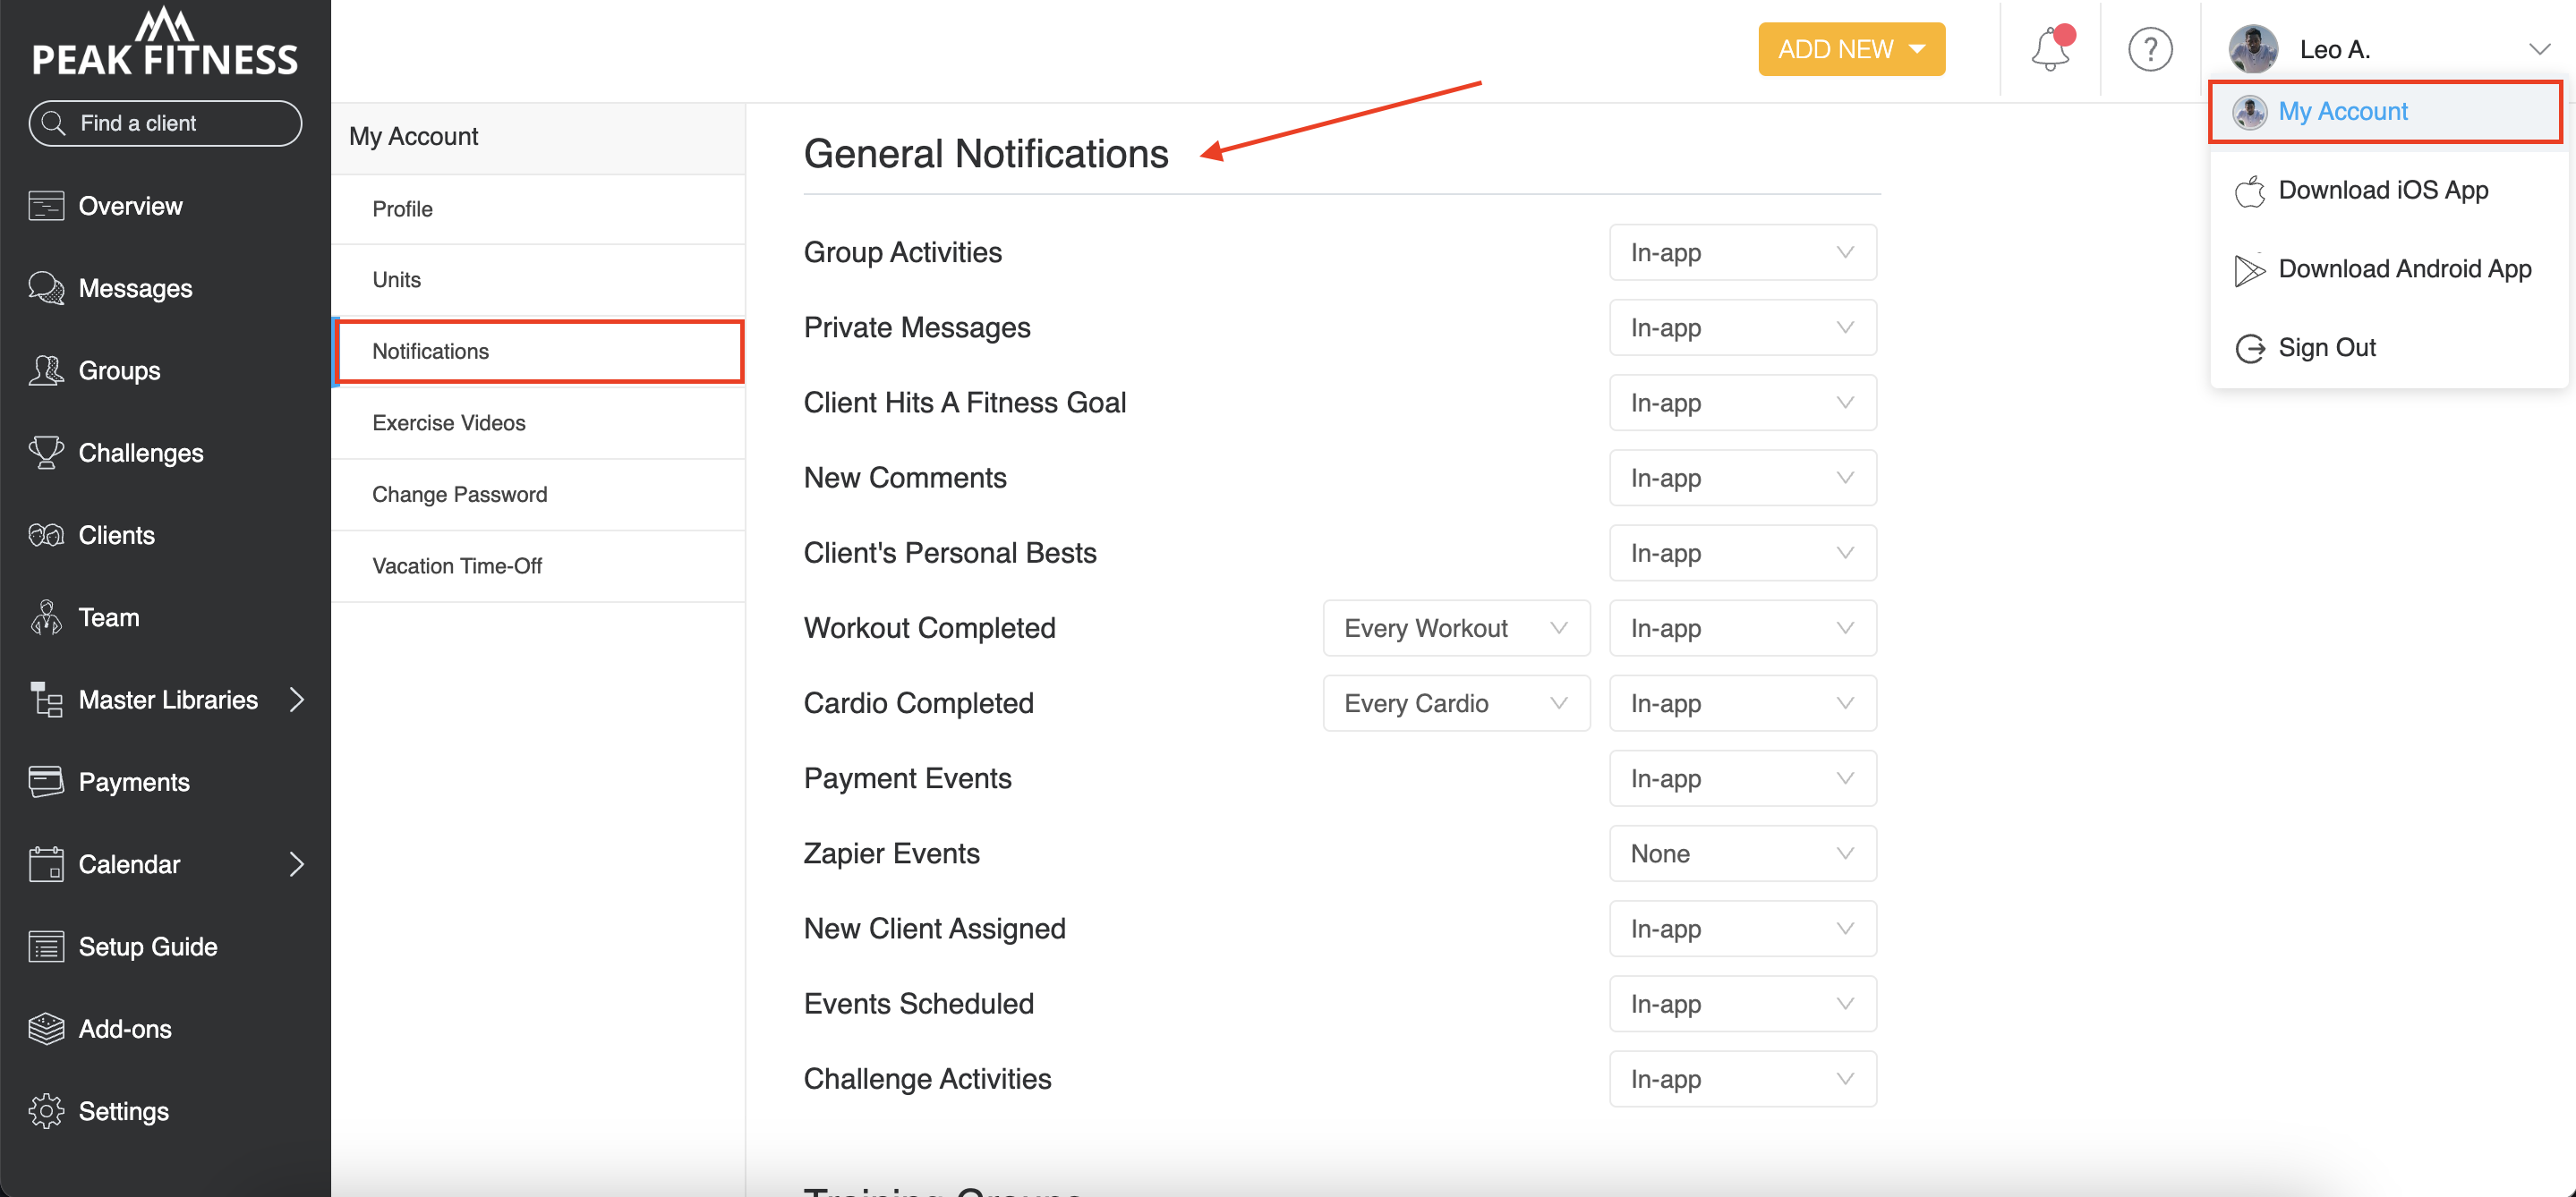The height and width of the screenshot is (1197, 2576).
Task: Click the Settings gear icon
Action: 46,1111
